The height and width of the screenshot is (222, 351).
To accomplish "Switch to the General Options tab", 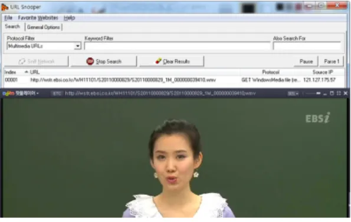I will click(x=44, y=27).
